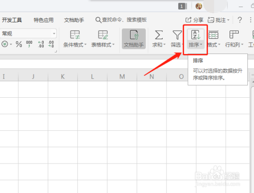The height and width of the screenshot is (193, 254).
Task: Click the 文档助手 ribbon button
Action: (134, 39)
